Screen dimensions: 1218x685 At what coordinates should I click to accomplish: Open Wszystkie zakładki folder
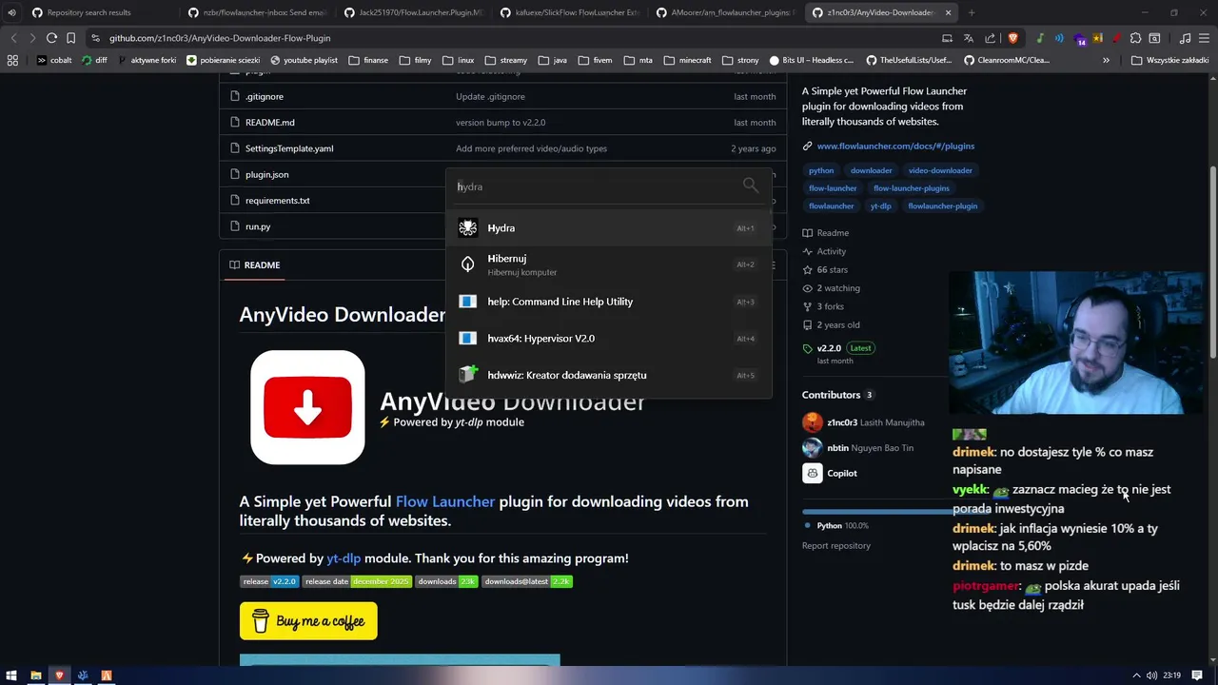coord(1169,60)
